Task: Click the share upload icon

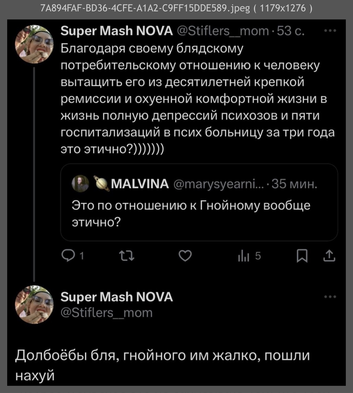Action: (x=329, y=256)
